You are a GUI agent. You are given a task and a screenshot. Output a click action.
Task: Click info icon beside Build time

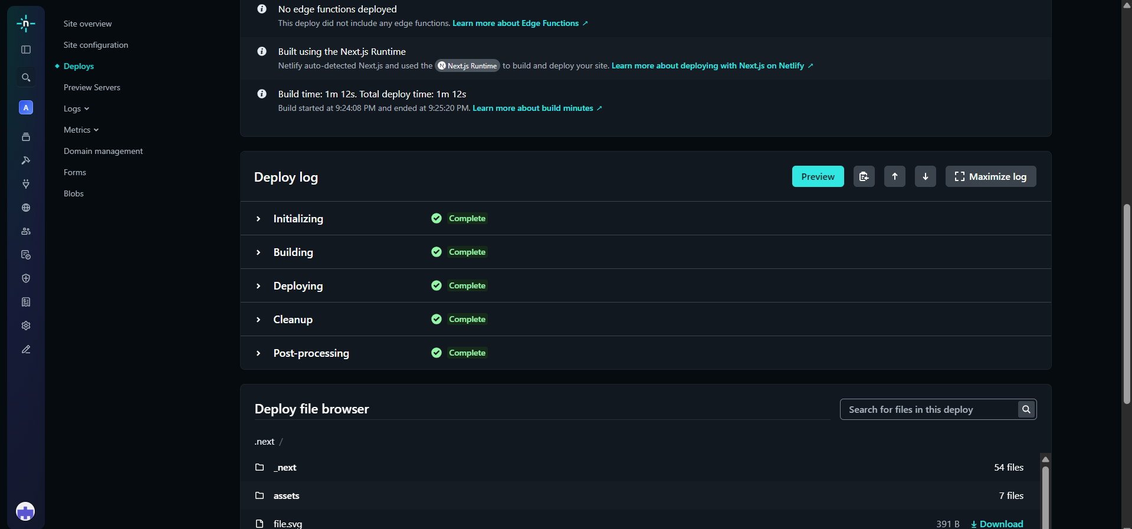262,94
